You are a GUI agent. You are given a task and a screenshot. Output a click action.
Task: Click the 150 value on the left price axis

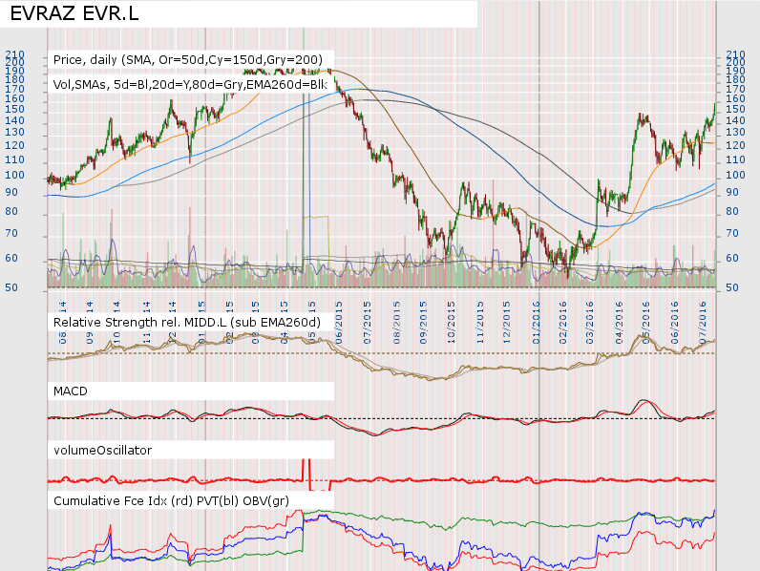(14, 109)
